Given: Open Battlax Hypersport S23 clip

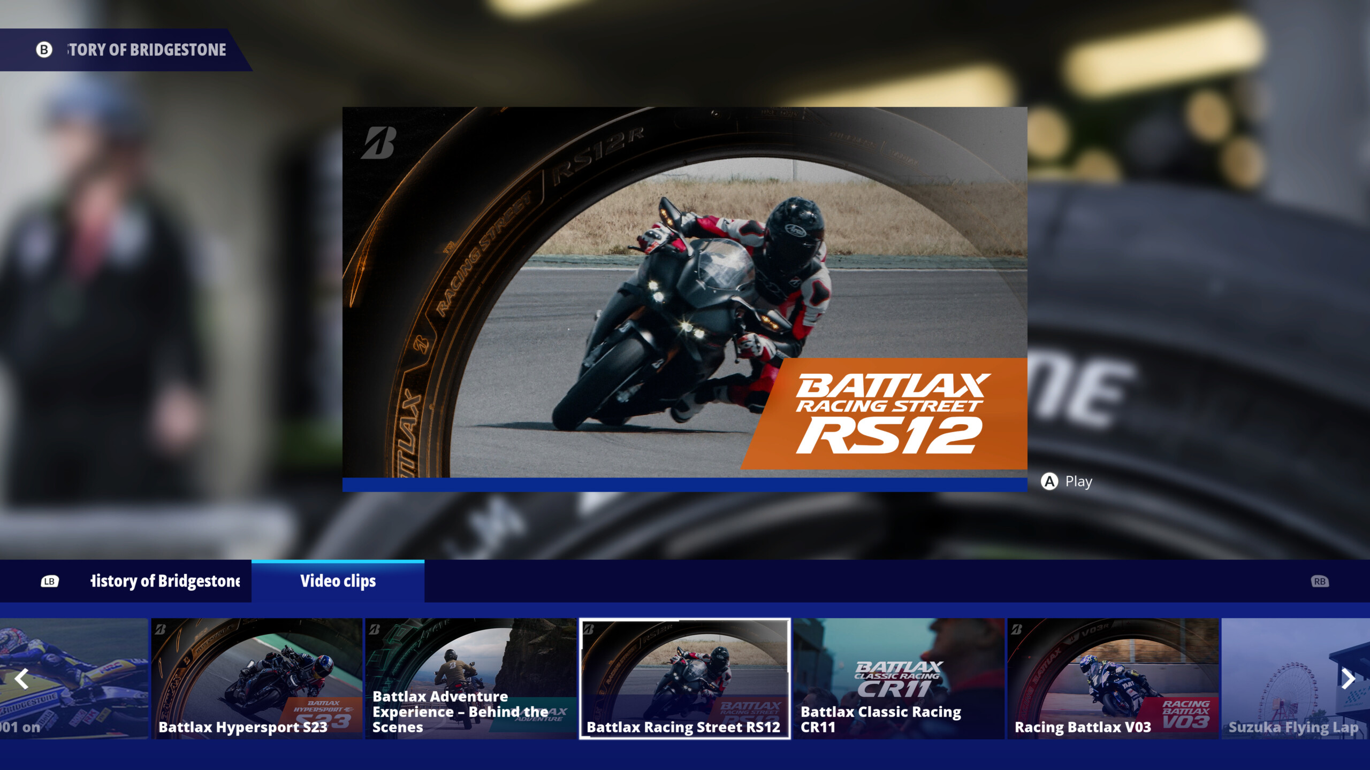Looking at the screenshot, I should pos(256,678).
